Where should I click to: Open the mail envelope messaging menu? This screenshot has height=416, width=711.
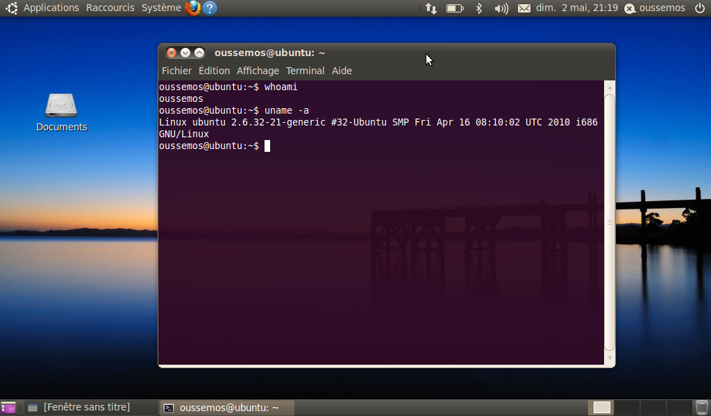pos(524,8)
